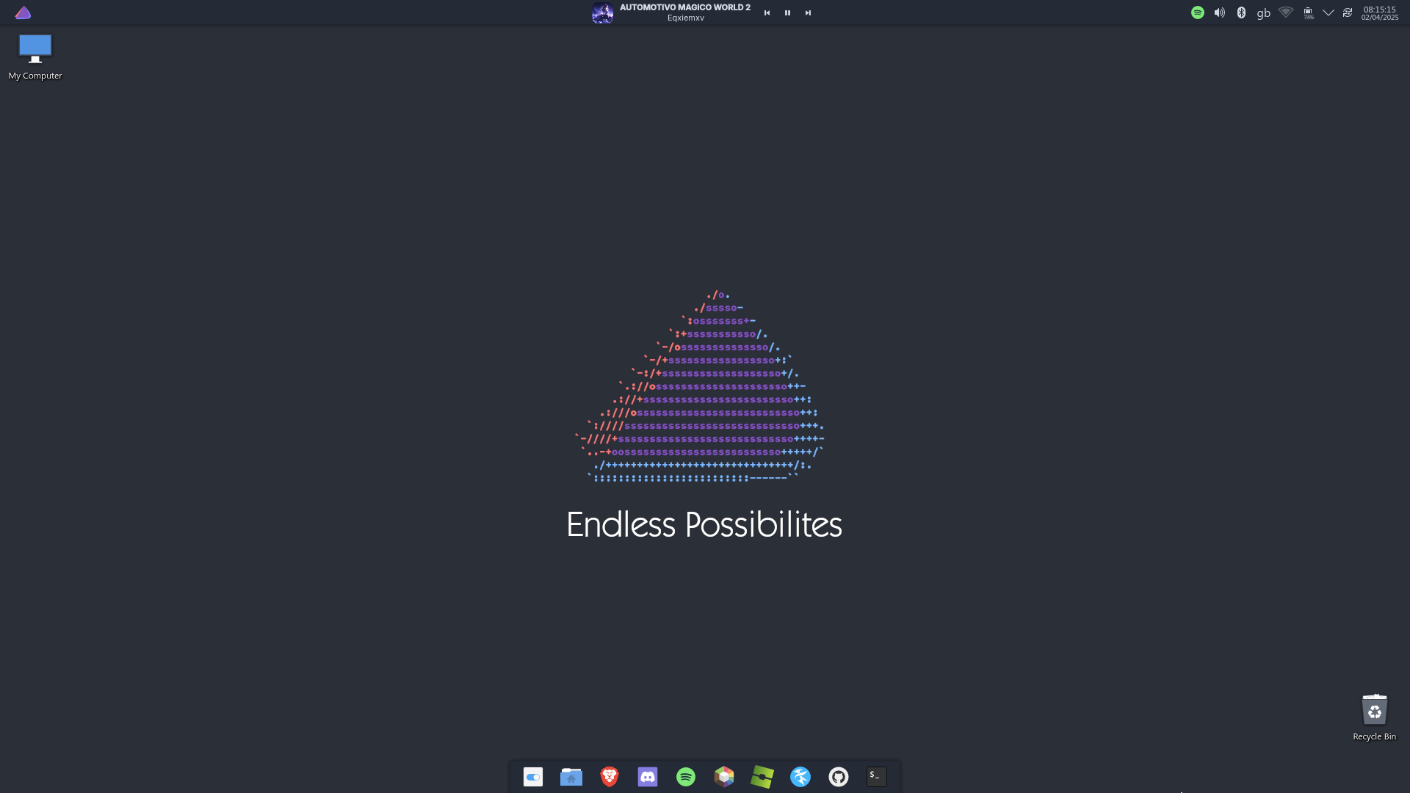The image size is (1410, 793).
Task: Open the application launcher menu
Action: 23,12
